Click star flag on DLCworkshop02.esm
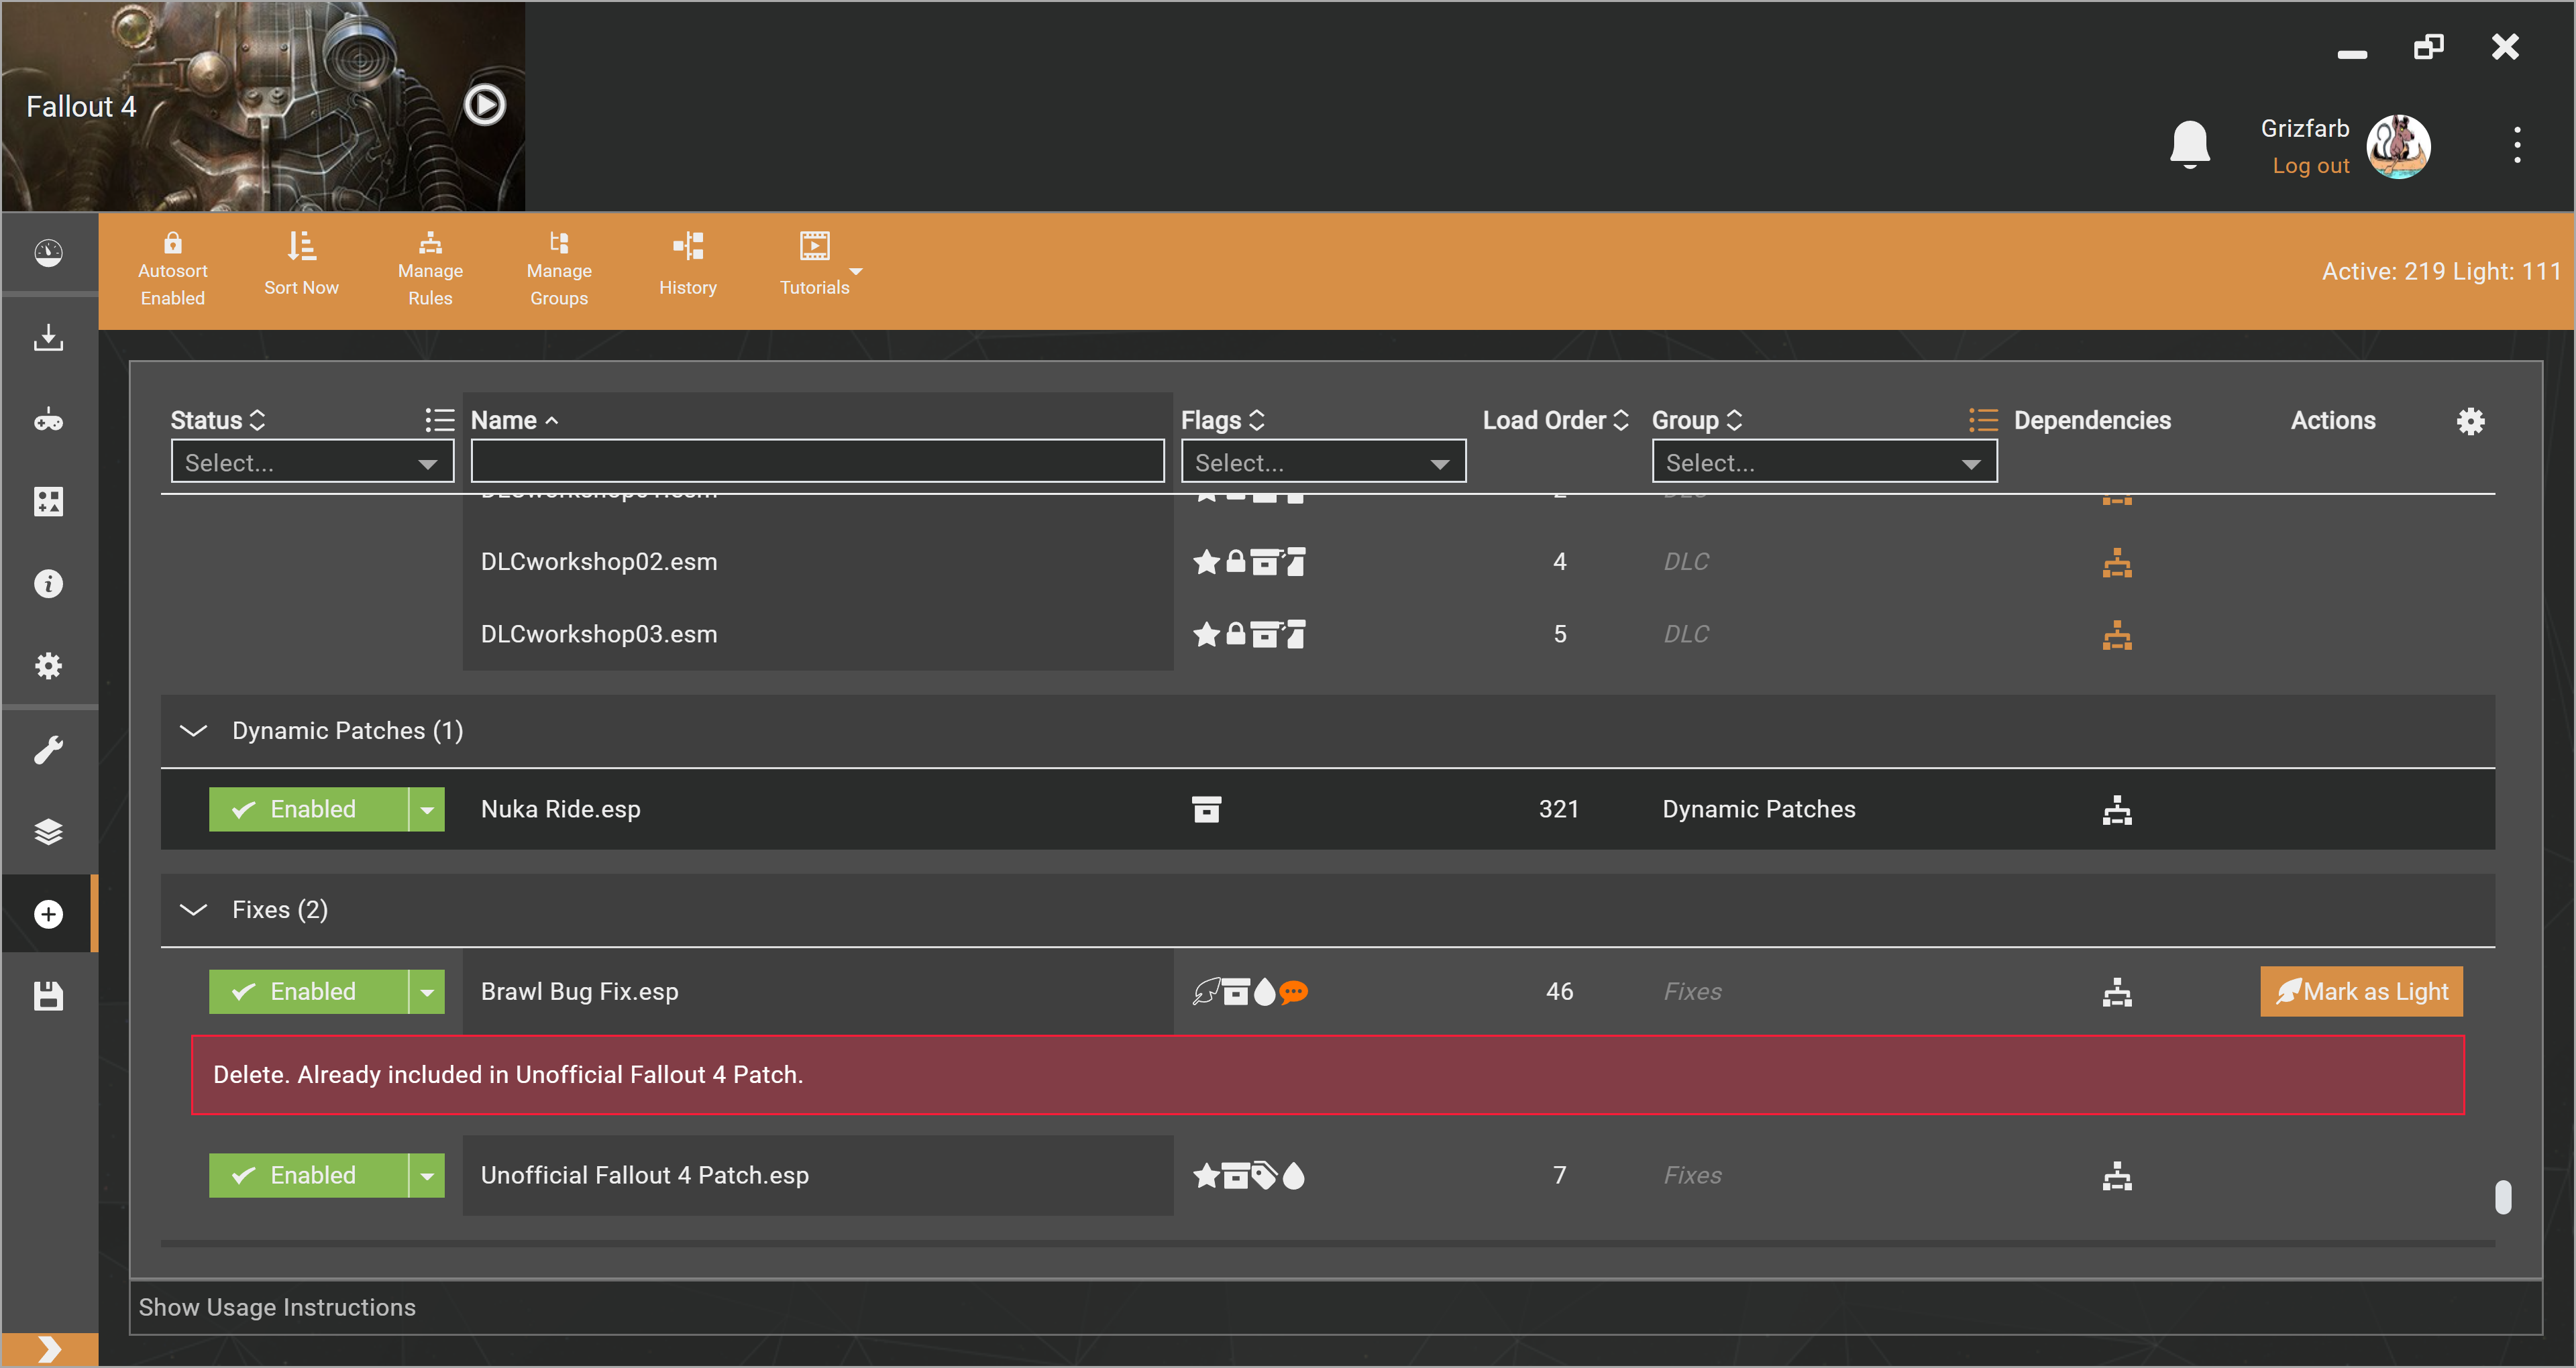The image size is (2576, 1368). tap(1206, 562)
